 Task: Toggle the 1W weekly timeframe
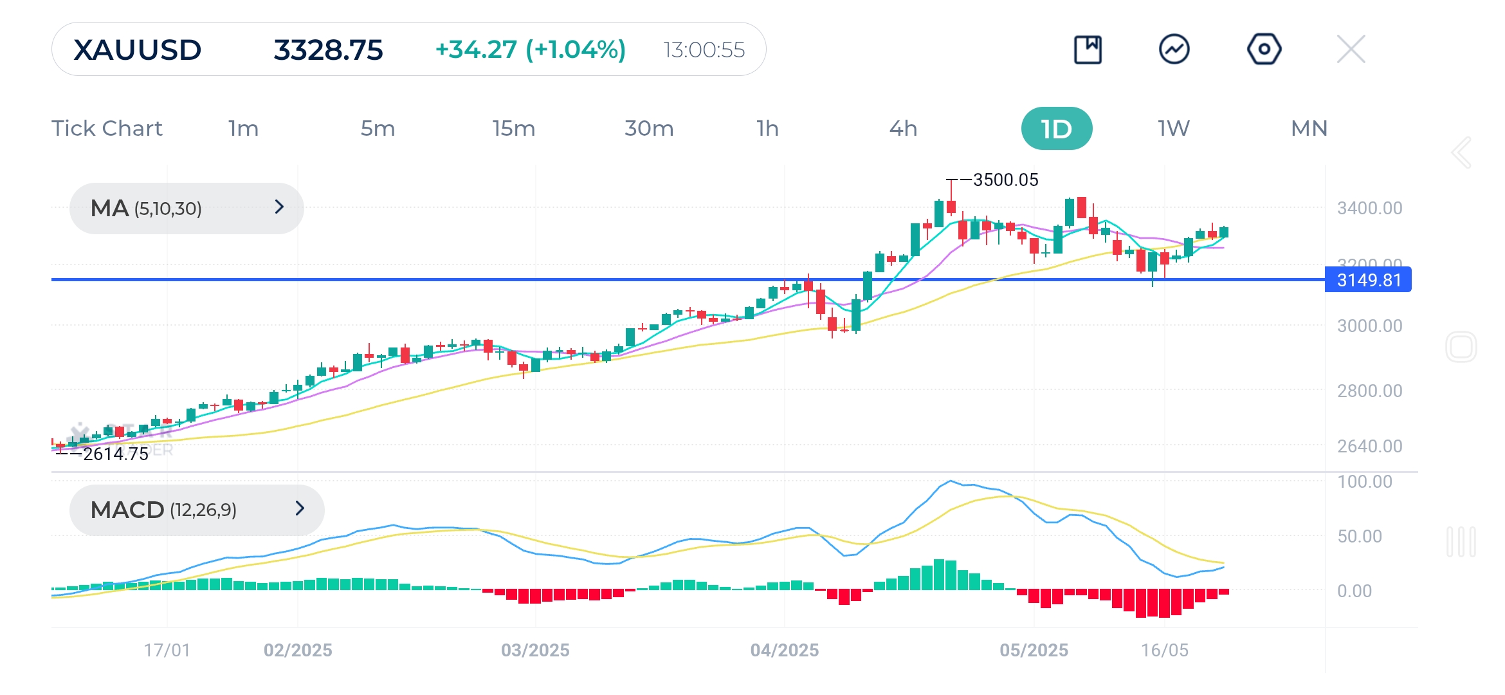[1172, 128]
